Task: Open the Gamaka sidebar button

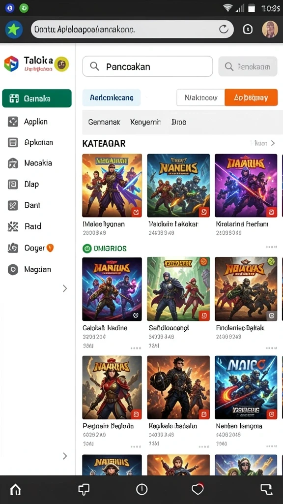Action: click(x=37, y=98)
